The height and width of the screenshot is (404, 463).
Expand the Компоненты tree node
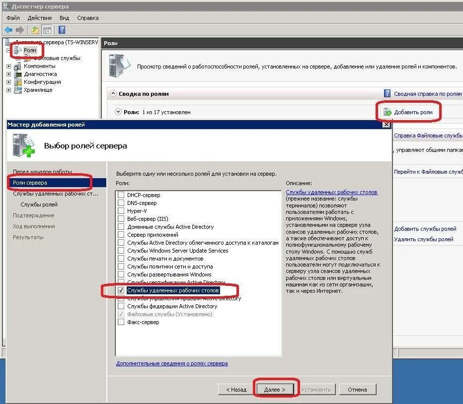pyautogui.click(x=8, y=66)
